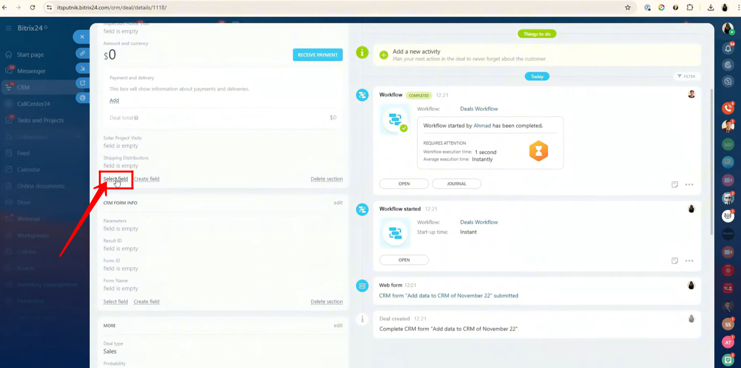Click Select field above CRM Form Info

pos(116,179)
